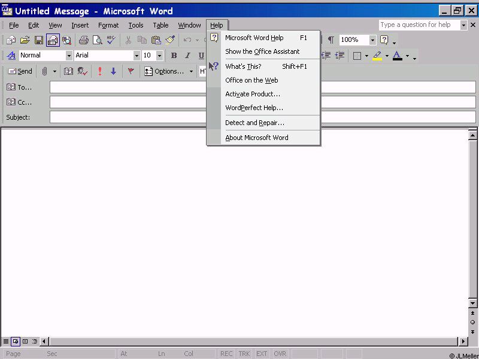Open the Insert menu
This screenshot has height=359, width=479.
[x=80, y=25]
